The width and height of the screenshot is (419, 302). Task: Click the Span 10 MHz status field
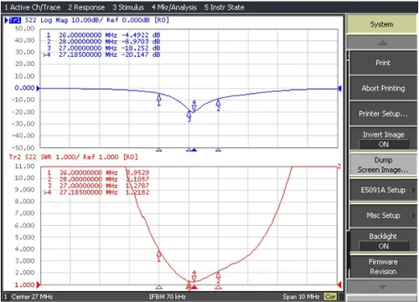301,296
